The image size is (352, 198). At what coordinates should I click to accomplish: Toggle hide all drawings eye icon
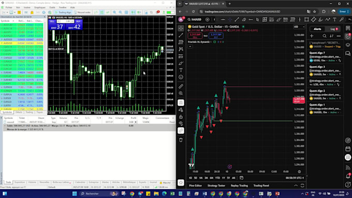pos(181,124)
